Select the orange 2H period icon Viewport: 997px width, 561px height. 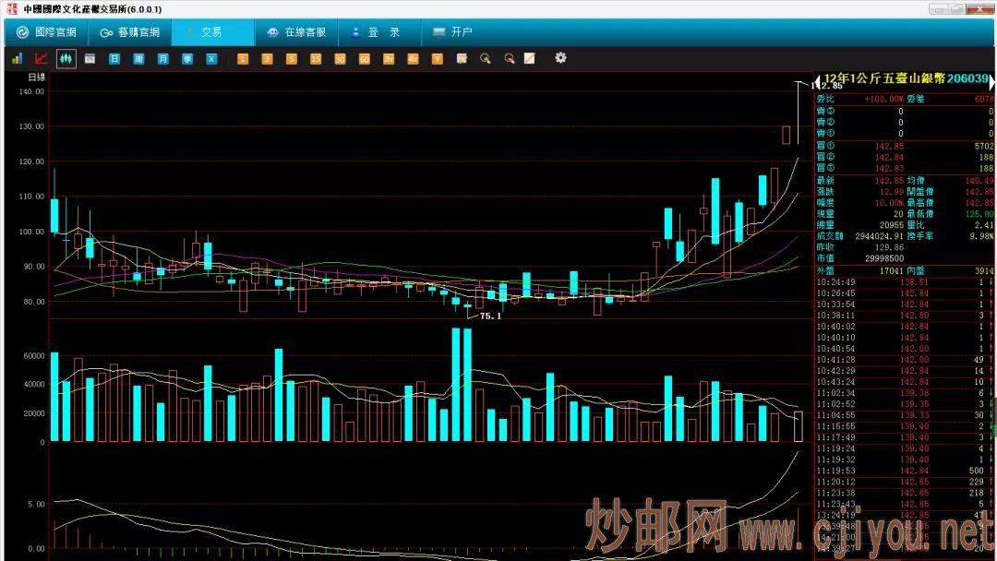click(389, 58)
